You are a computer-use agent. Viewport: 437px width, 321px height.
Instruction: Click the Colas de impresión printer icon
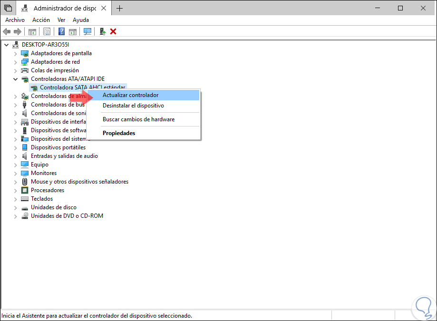click(x=25, y=70)
